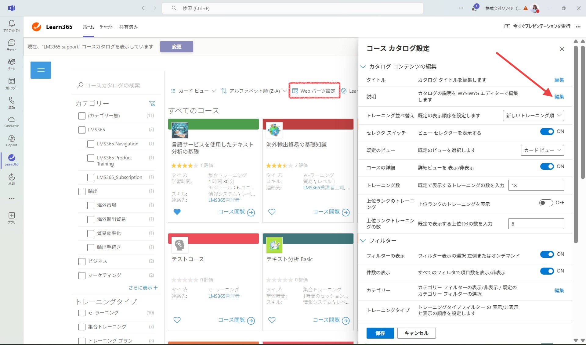Click 編集 for the タイトル row
The width and height of the screenshot is (586, 345).
click(x=559, y=80)
